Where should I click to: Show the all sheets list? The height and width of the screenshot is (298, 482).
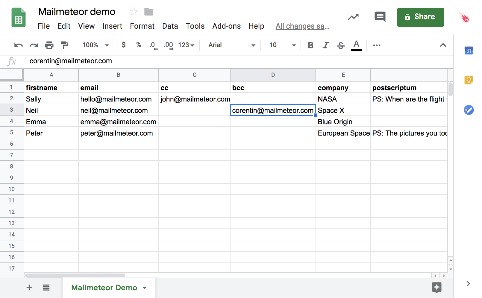(46, 288)
